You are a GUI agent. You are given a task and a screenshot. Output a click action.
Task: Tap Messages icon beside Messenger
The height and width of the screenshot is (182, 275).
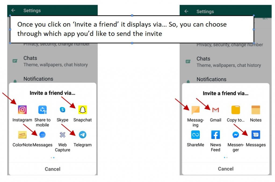256,135
